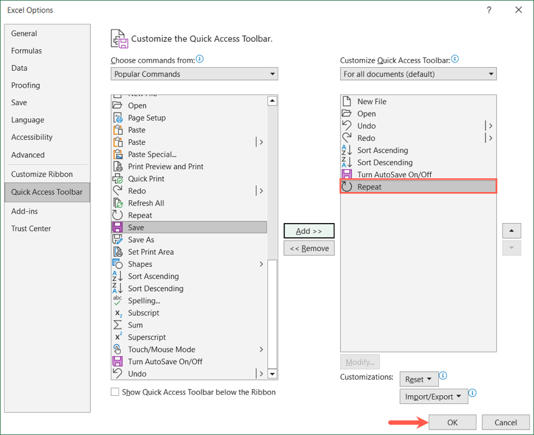Click the Turn AutoSave icon in right list
The height and width of the screenshot is (435, 534).
coord(347,175)
